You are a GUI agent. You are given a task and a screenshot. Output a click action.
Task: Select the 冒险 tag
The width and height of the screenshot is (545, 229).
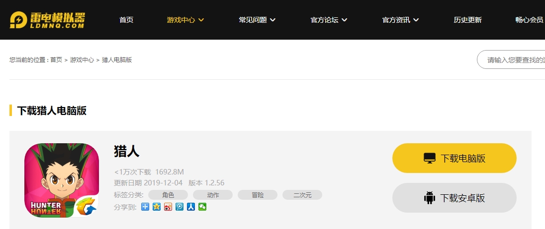click(x=258, y=195)
